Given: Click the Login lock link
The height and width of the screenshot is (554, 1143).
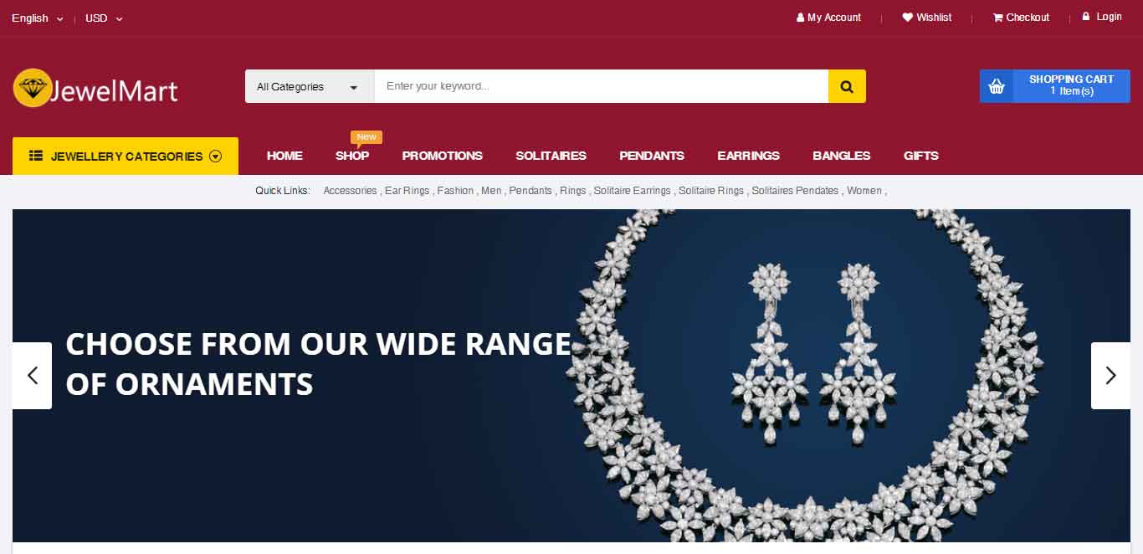Looking at the screenshot, I should click(1102, 17).
